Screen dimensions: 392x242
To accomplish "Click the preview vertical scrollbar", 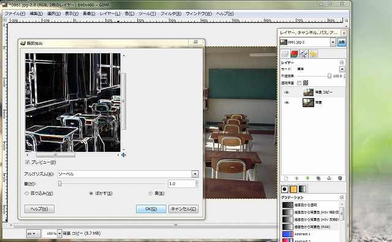I will pos(124,101).
